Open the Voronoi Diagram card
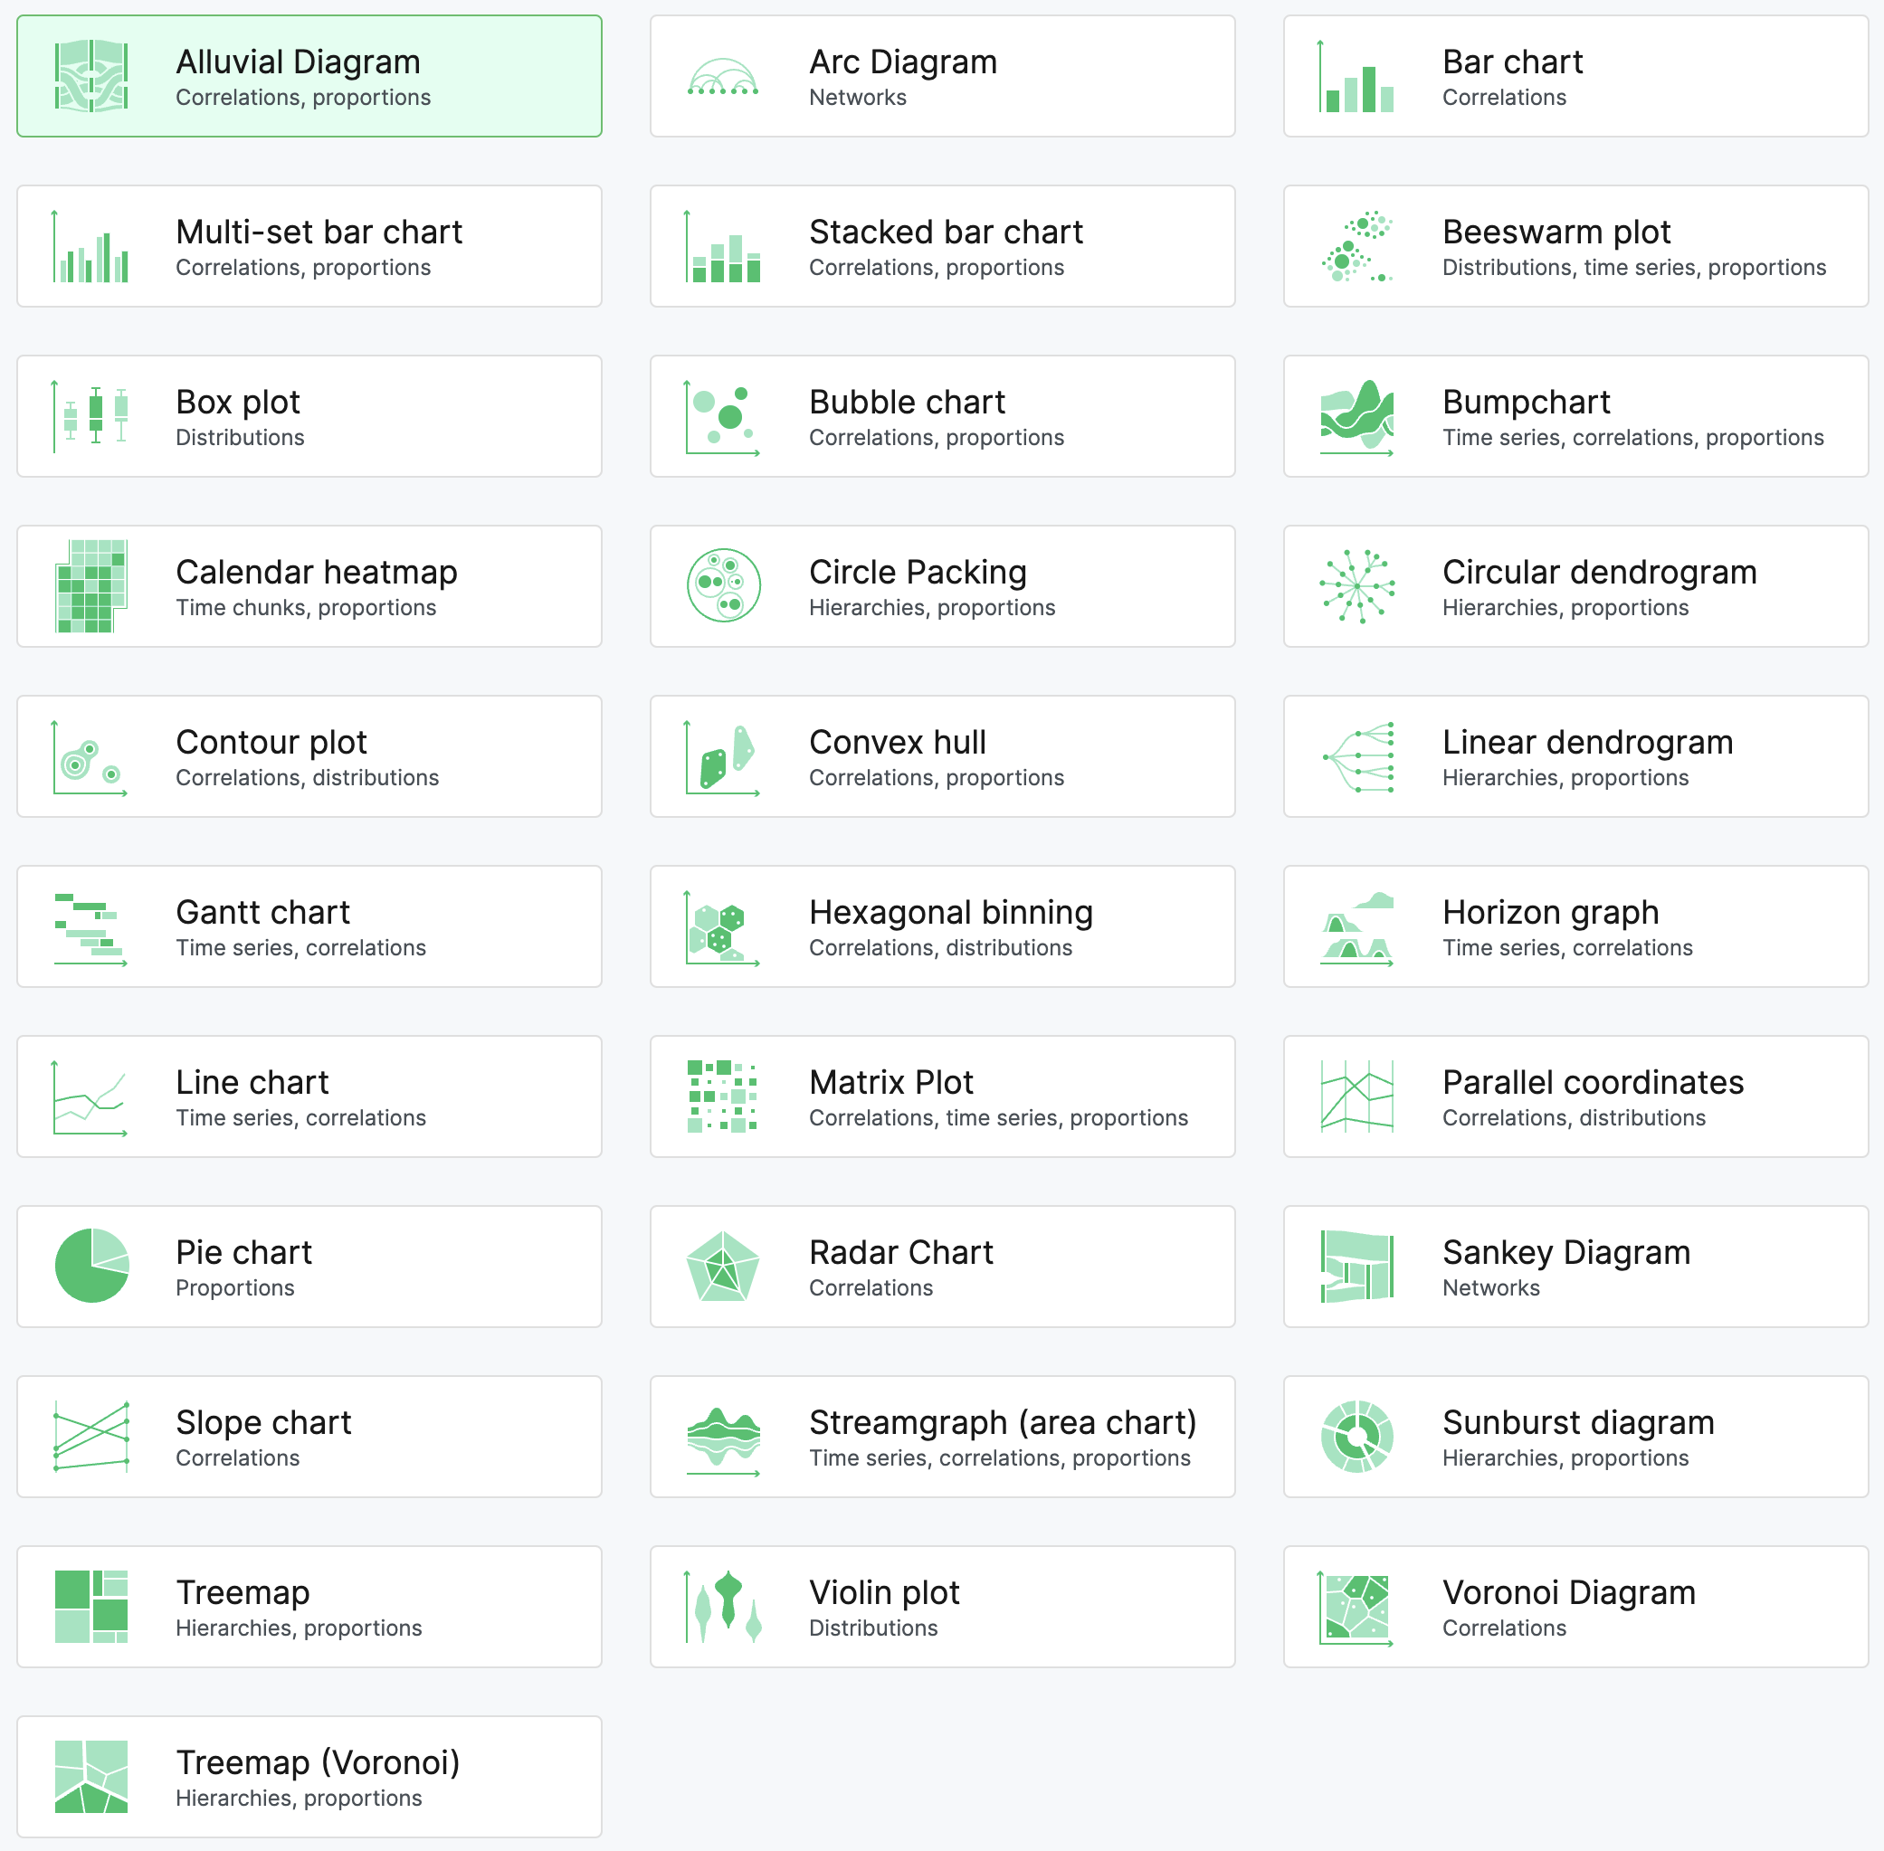 (1574, 1606)
